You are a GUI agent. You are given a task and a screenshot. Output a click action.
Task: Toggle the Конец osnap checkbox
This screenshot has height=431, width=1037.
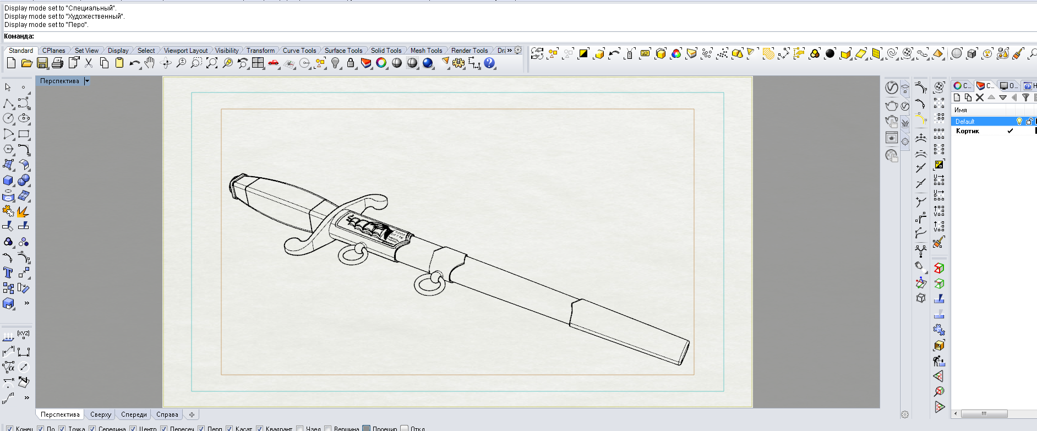(9, 428)
